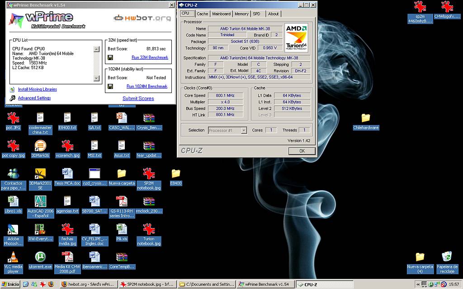The image size is (463, 289).
Task: Go to the About tab in CPU-Z
Action: pos(273,14)
